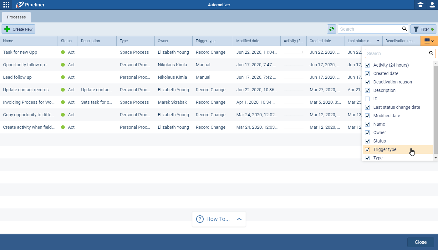Uncheck the Deactivation reason checkbox

pyautogui.click(x=368, y=82)
